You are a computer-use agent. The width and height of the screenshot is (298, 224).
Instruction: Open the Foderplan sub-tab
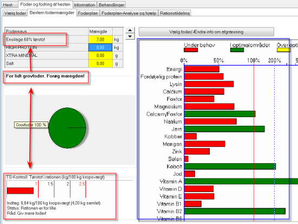[x=88, y=13]
